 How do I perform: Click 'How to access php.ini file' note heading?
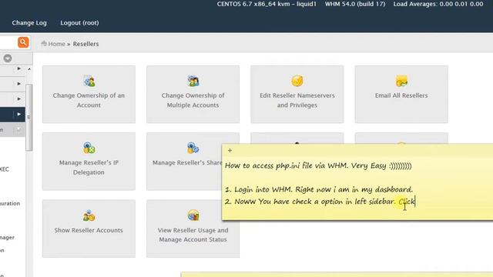318,165
